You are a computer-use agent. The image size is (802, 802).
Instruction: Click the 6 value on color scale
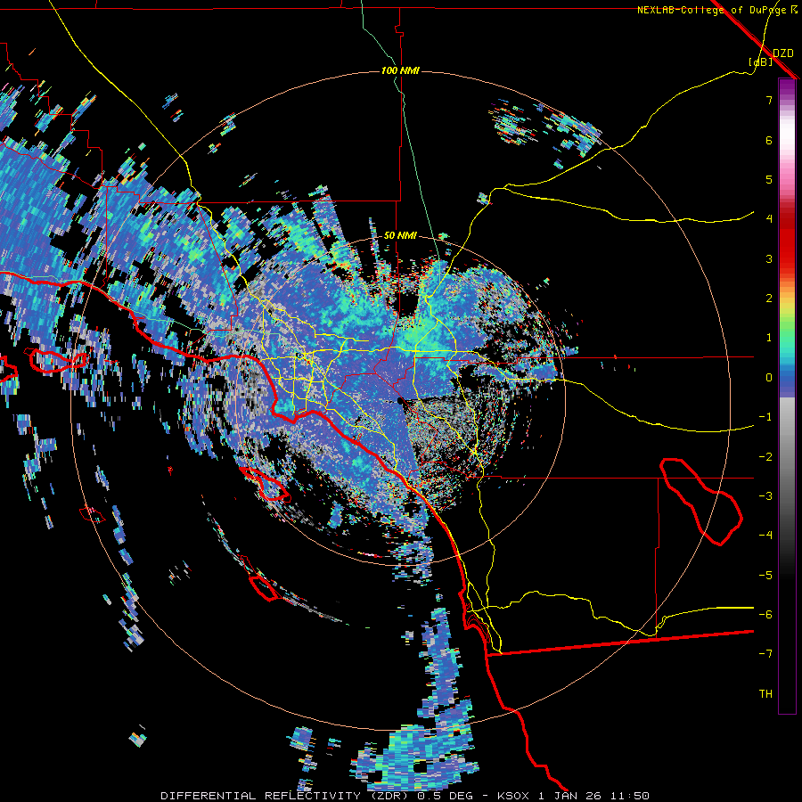[769, 140]
